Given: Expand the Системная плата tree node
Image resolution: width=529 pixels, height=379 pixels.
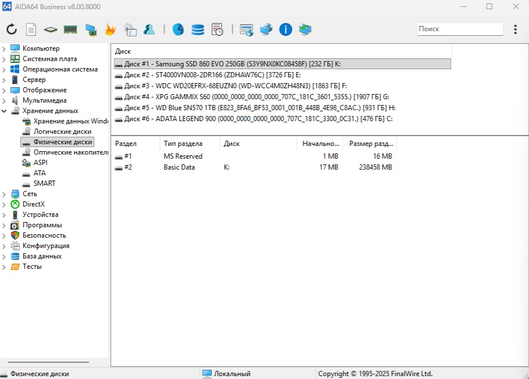Looking at the screenshot, I should click(4, 59).
